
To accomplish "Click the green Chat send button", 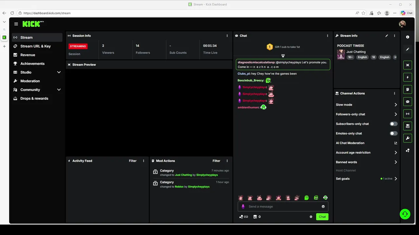I will pyautogui.click(x=322, y=217).
